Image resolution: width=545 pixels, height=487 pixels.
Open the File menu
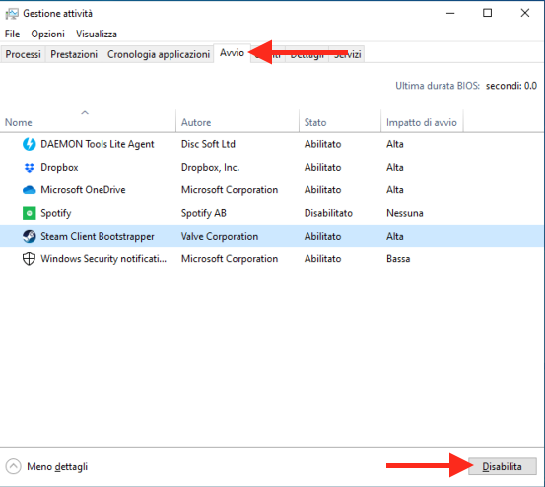click(x=12, y=35)
